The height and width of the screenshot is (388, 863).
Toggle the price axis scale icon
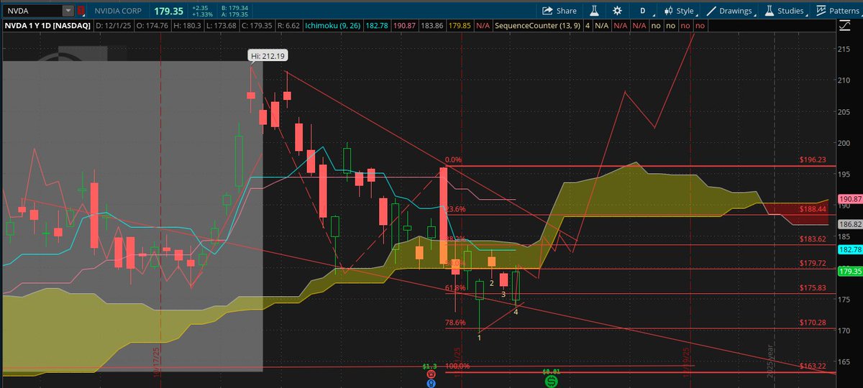(x=845, y=26)
